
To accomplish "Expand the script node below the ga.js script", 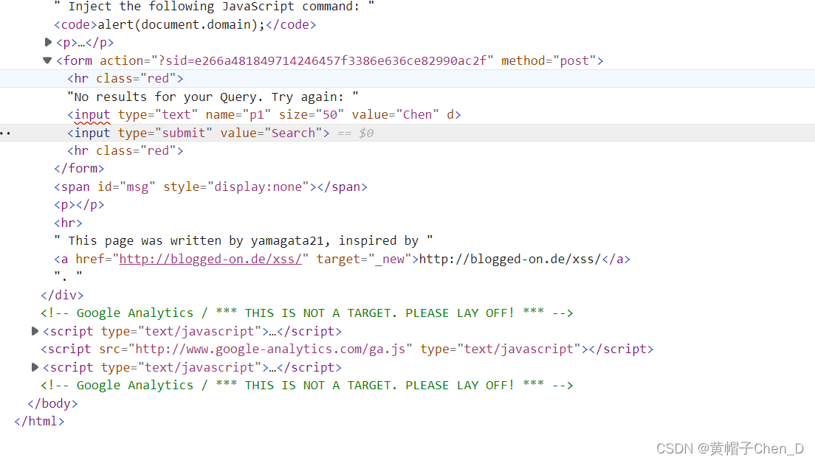I will (x=35, y=367).
